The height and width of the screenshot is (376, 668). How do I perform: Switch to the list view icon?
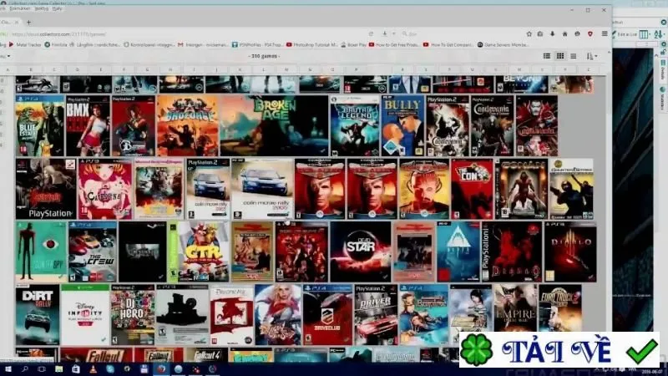547,56
